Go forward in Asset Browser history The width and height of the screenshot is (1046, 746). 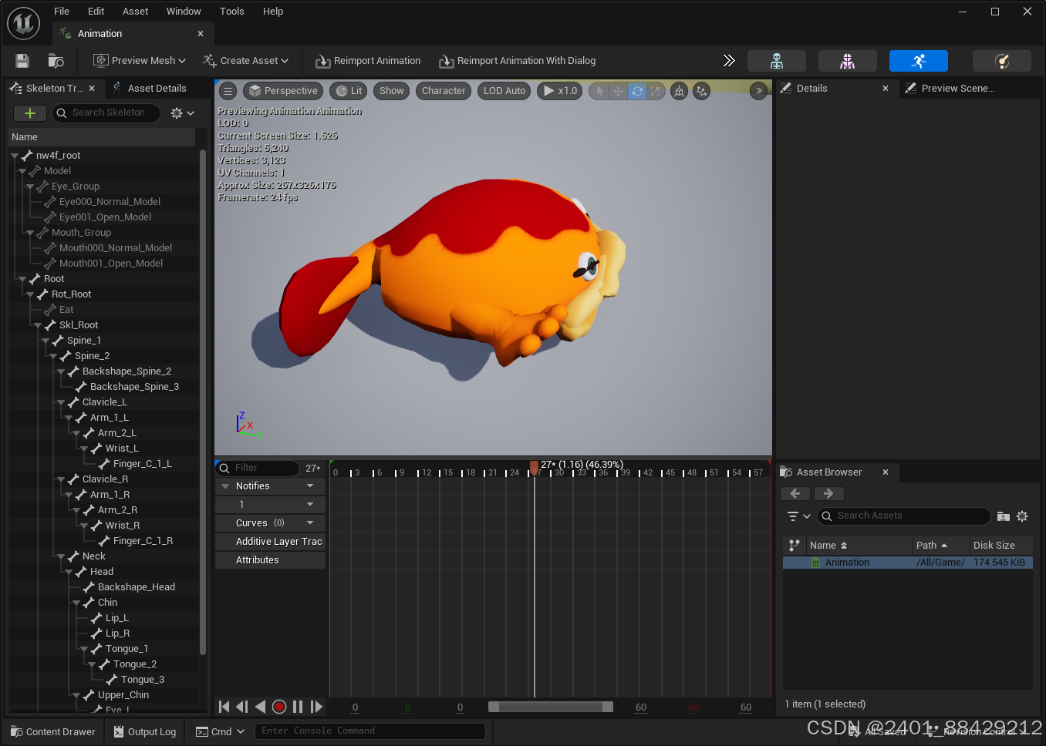click(x=828, y=494)
